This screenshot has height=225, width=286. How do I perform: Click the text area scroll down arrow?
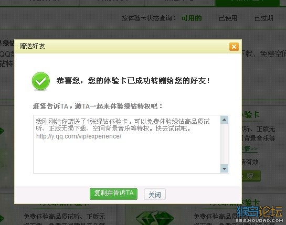coord(225,169)
